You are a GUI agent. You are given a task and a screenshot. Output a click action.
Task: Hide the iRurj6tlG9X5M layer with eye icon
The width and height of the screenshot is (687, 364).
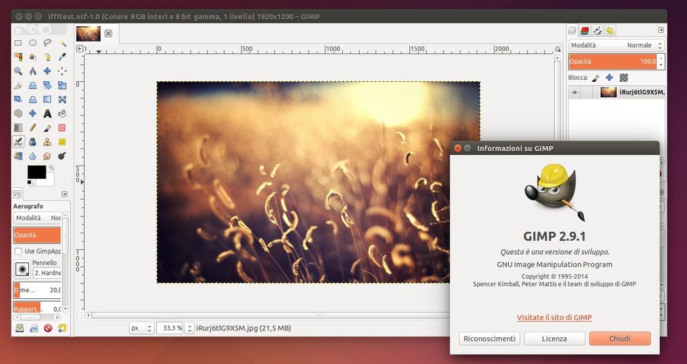click(574, 93)
